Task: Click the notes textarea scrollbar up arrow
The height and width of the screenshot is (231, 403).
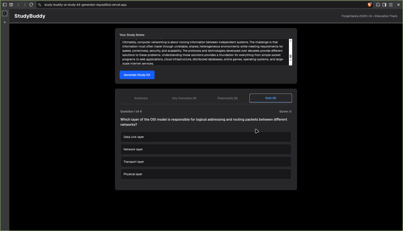Action: point(290,40)
